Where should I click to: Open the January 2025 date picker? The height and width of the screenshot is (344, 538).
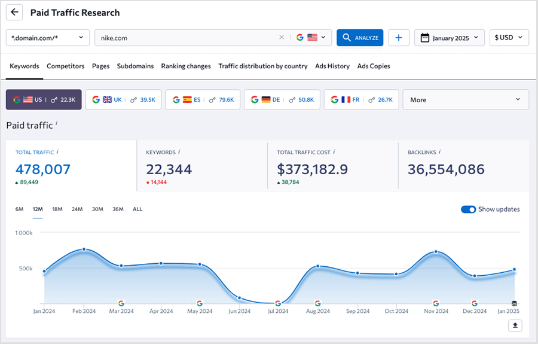[450, 38]
